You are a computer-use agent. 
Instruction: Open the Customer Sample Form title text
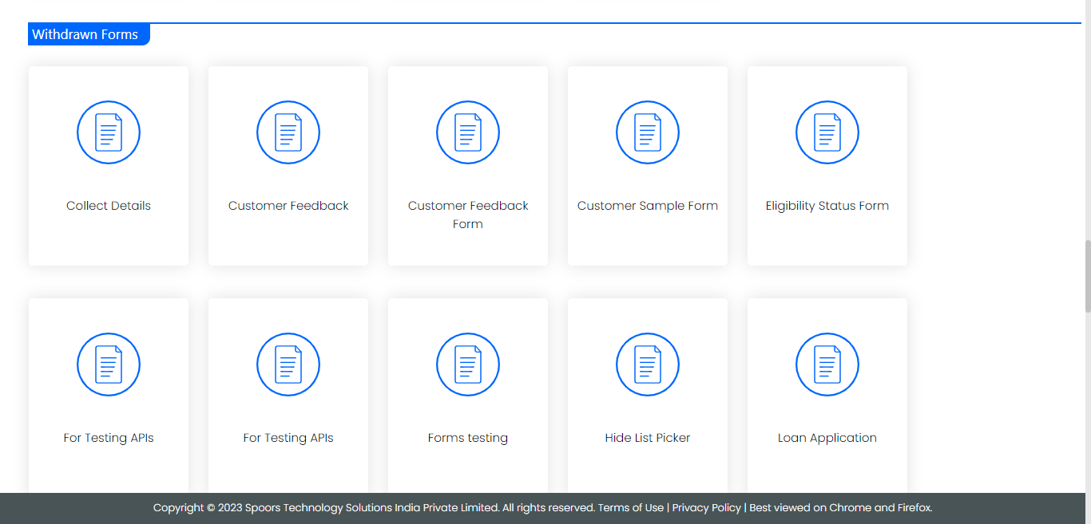pyautogui.click(x=648, y=206)
